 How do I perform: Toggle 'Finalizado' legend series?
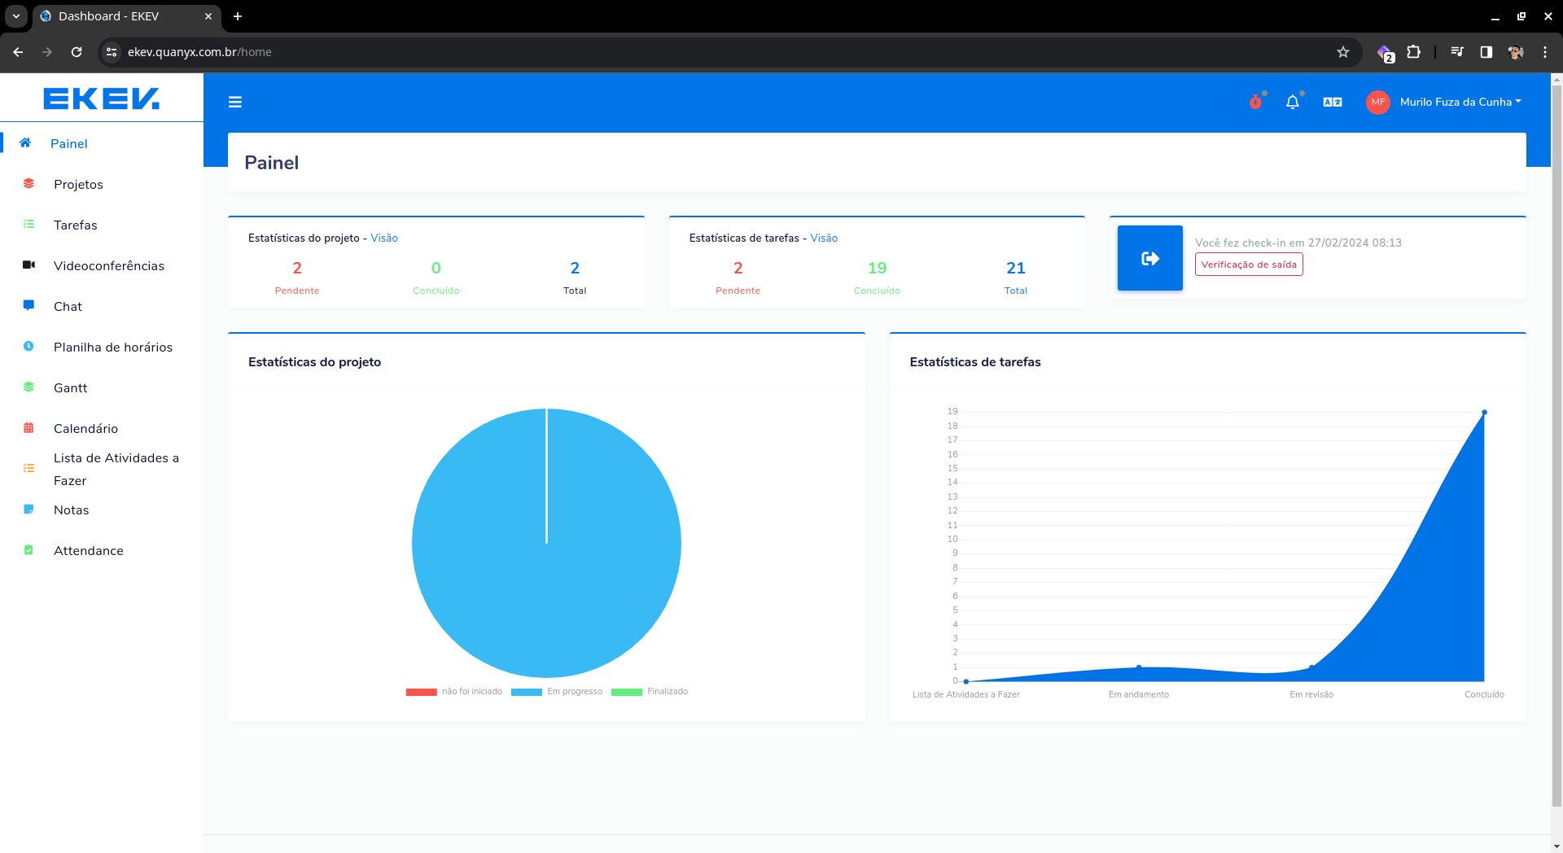coord(650,692)
